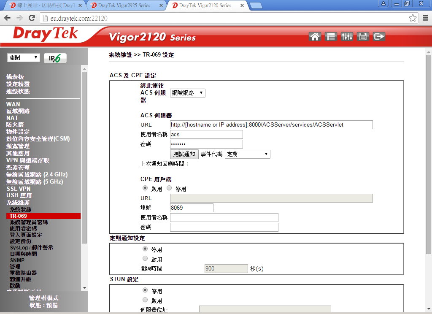
Task: Open 韌體升級 sidebar link
Action: pyautogui.click(x=20, y=279)
